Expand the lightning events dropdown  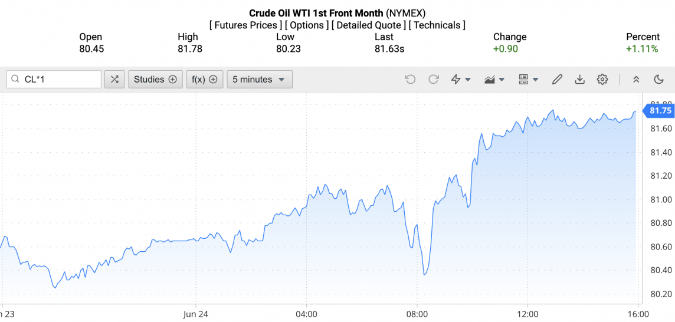461,80
